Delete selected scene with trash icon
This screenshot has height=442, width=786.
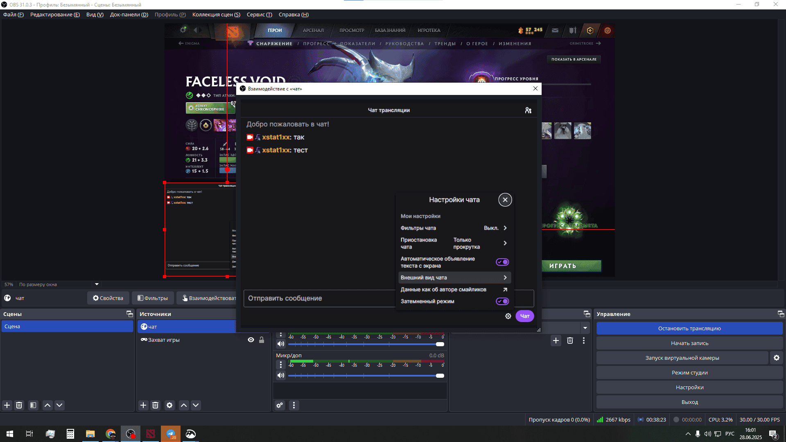click(x=19, y=405)
